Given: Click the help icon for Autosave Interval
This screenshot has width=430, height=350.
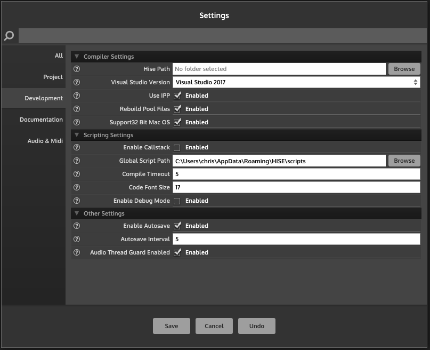Looking at the screenshot, I should (x=77, y=239).
